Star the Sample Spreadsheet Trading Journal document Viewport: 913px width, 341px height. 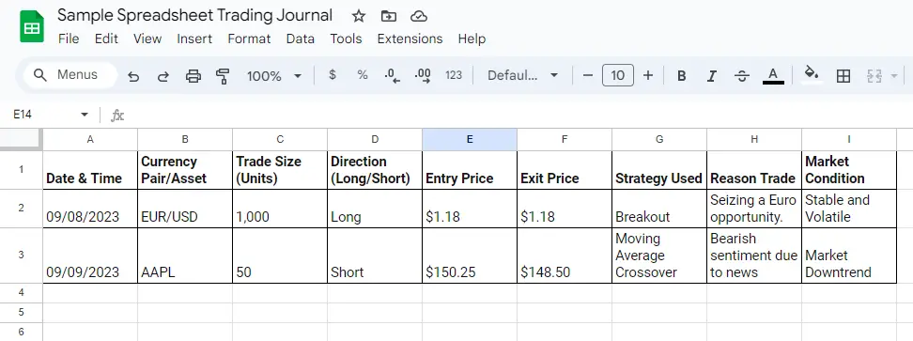(359, 16)
